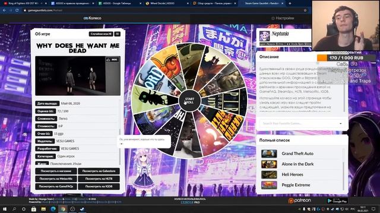Screen dimensions: 380x213
Task: Click the Grand Theft Auto thumbnail icon
Action: [269, 154]
